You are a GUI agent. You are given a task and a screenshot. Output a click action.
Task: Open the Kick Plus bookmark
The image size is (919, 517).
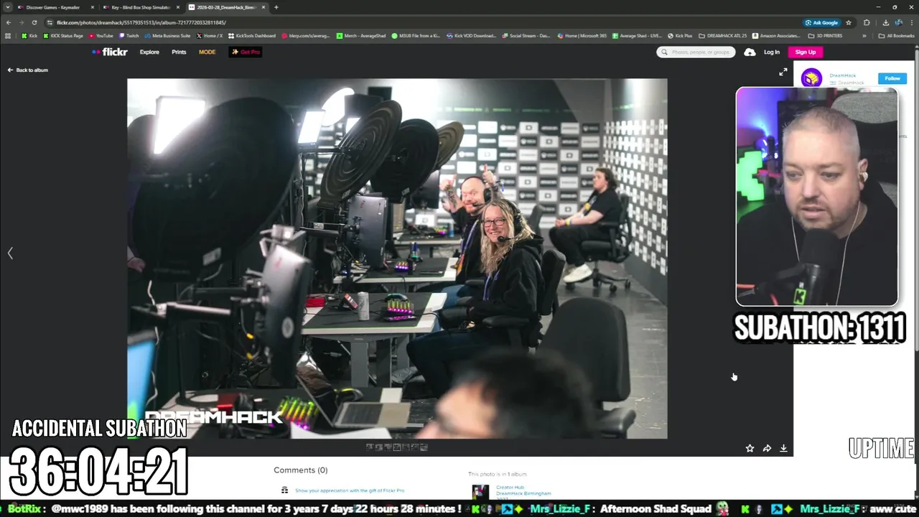680,35
